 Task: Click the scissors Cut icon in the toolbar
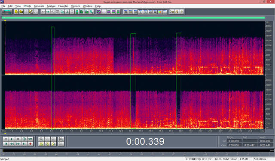(67, 12)
